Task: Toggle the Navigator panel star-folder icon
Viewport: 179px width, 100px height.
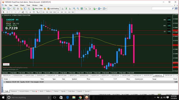Action: [21, 9]
